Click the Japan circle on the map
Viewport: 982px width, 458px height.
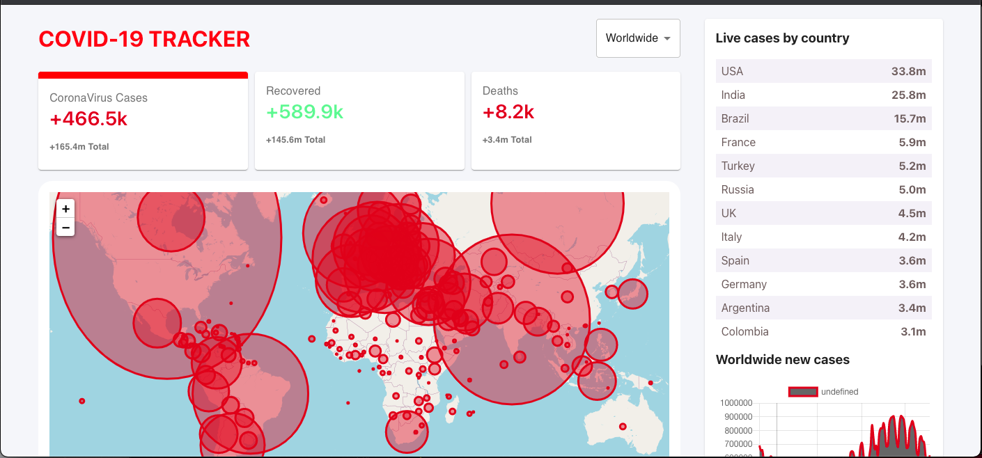pos(632,294)
